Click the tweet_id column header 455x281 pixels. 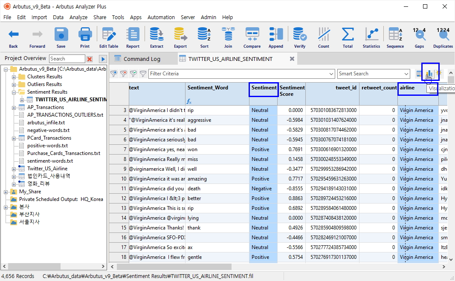pos(333,94)
